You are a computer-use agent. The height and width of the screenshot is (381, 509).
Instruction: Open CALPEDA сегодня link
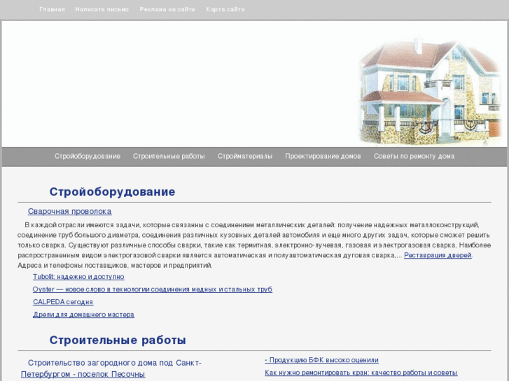point(63,302)
